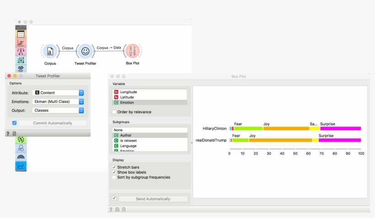The image size is (375, 218).
Task: Save Box Plot image via disk icon
Action: tap(117, 209)
